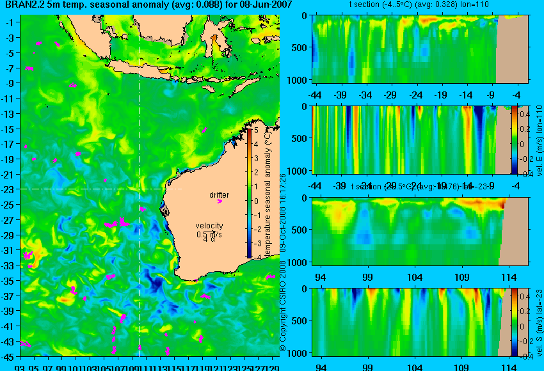Click the 'vel. E (m/s) lon=110' label
The width and height of the screenshot is (544, 371).
[x=539, y=141]
